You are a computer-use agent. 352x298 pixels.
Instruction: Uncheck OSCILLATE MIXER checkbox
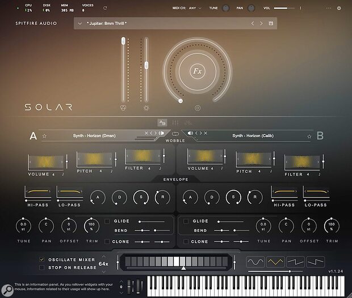click(x=42, y=259)
